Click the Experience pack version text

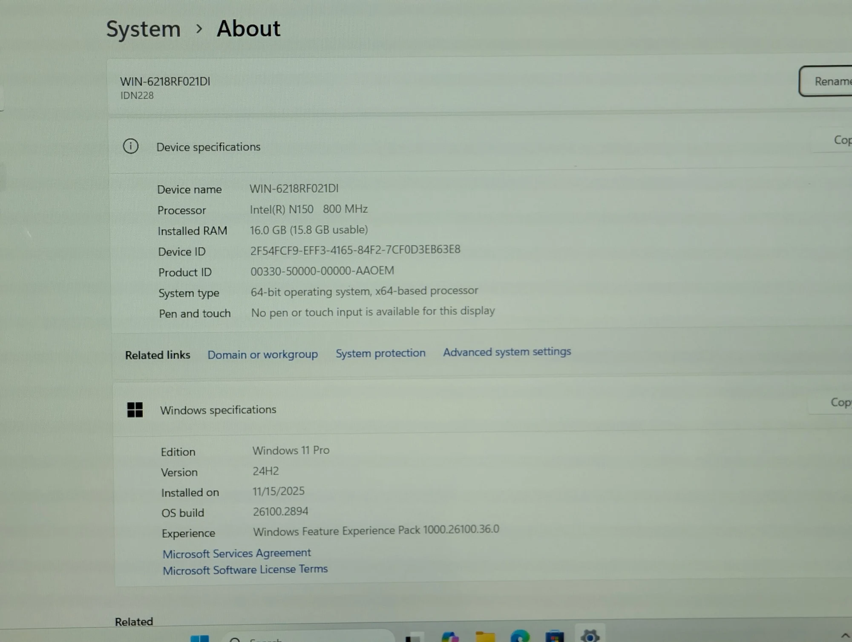tap(376, 530)
